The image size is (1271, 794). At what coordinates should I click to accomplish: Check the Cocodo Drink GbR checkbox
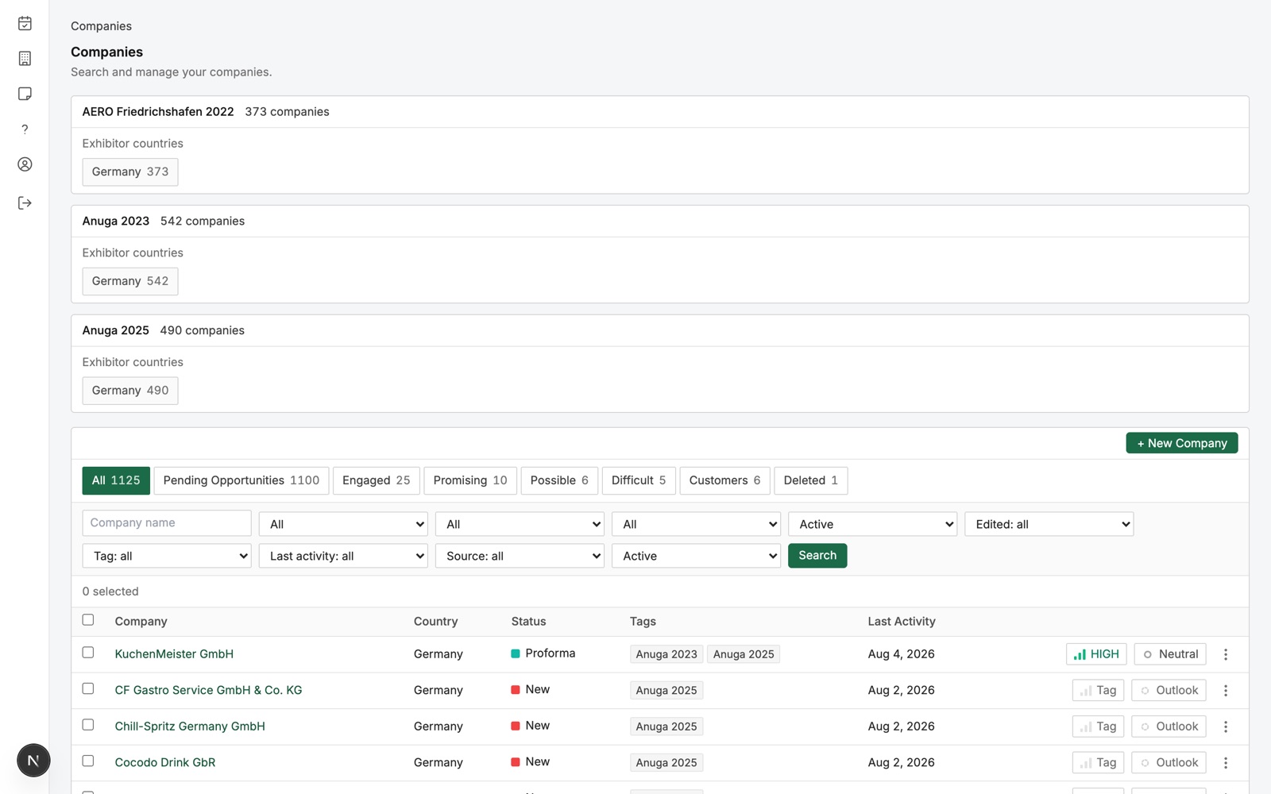tap(88, 761)
